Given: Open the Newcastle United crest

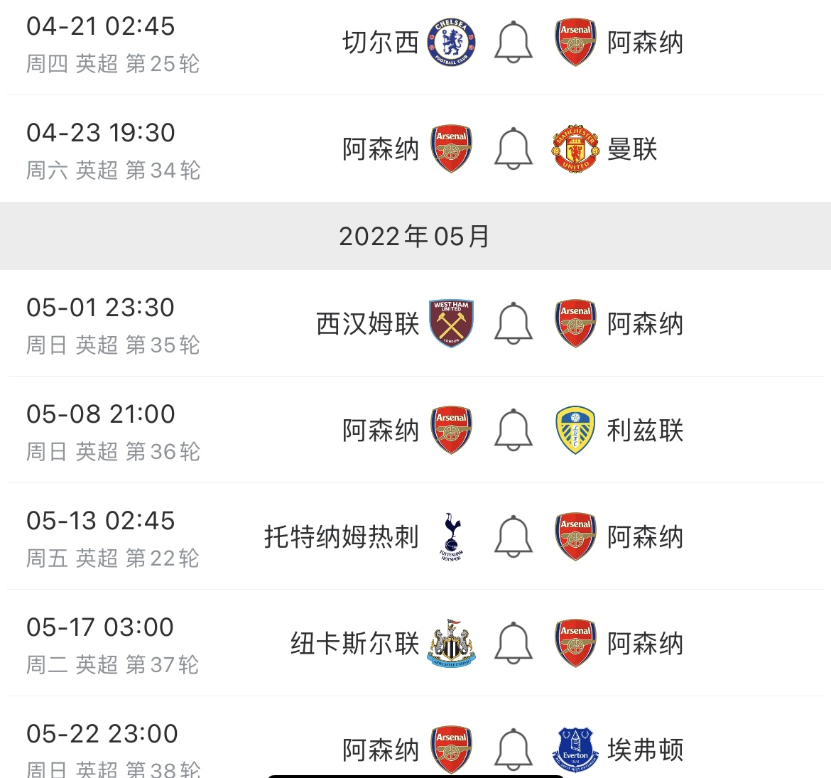Looking at the screenshot, I should tap(451, 643).
